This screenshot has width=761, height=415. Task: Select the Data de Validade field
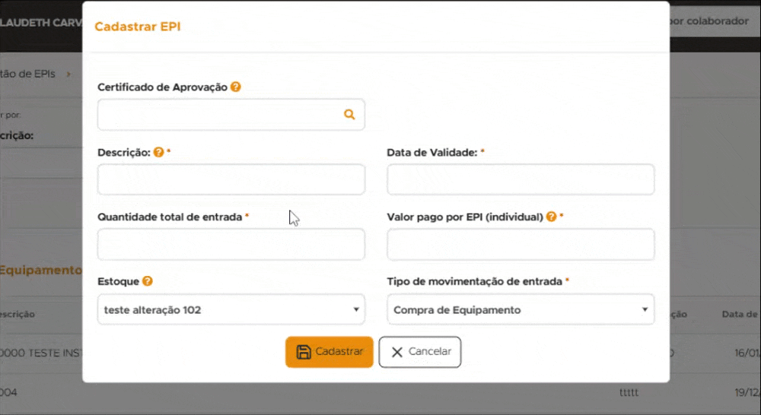coord(521,180)
